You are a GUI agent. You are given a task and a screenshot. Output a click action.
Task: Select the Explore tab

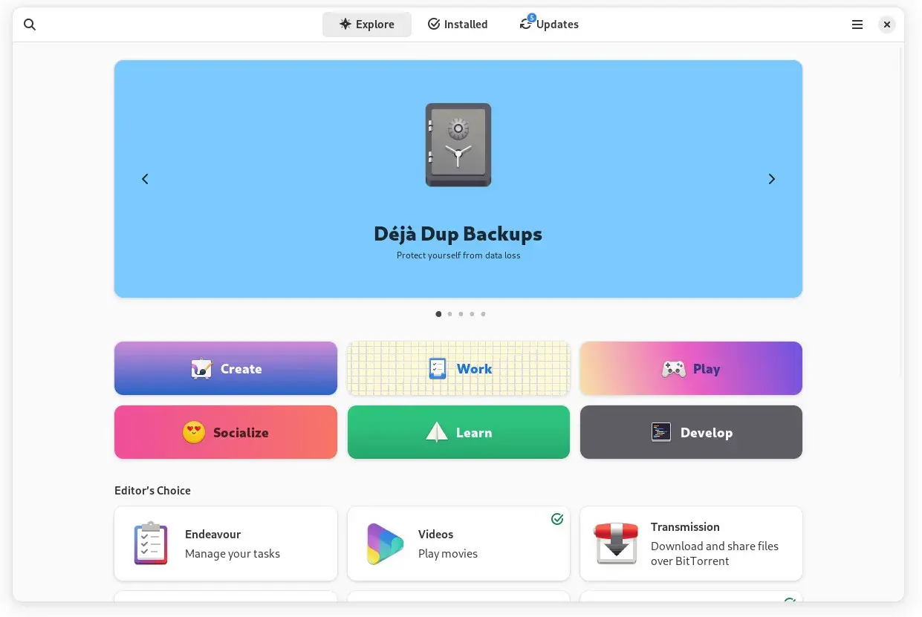(367, 25)
